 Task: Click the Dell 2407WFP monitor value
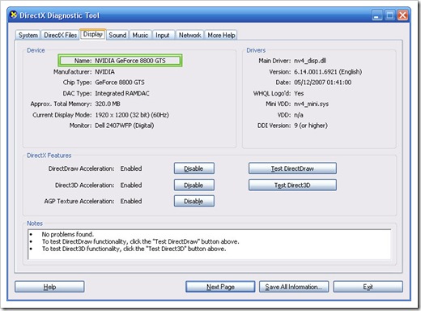125,126
